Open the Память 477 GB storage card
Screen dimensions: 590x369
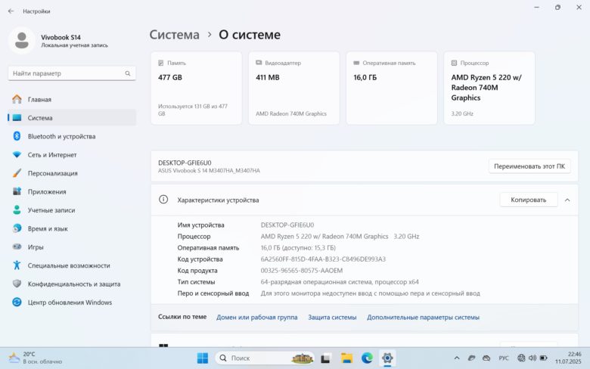(x=196, y=88)
